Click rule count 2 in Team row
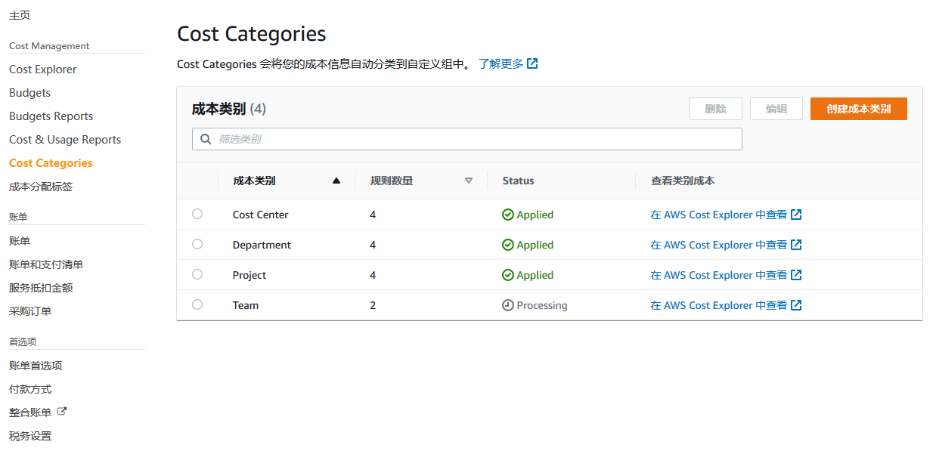This screenshot has height=454, width=936. point(373,305)
